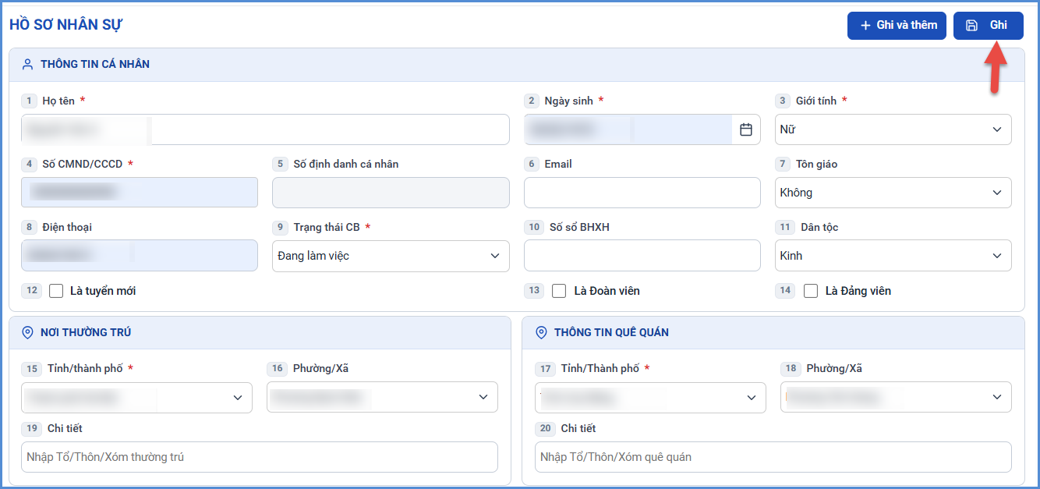Focus the Email input field
This screenshot has height=489, width=1040.
[x=642, y=193]
